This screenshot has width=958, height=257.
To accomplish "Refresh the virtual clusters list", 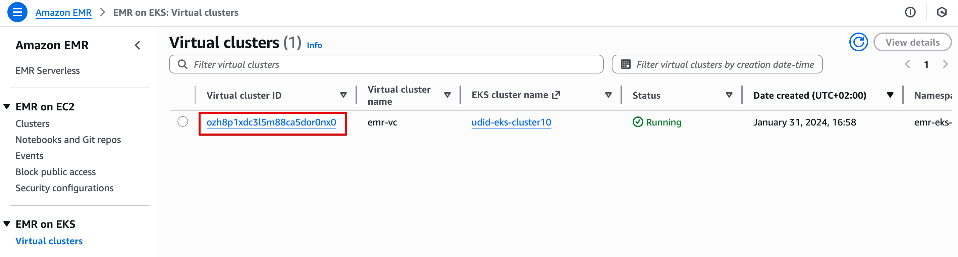I will point(858,42).
